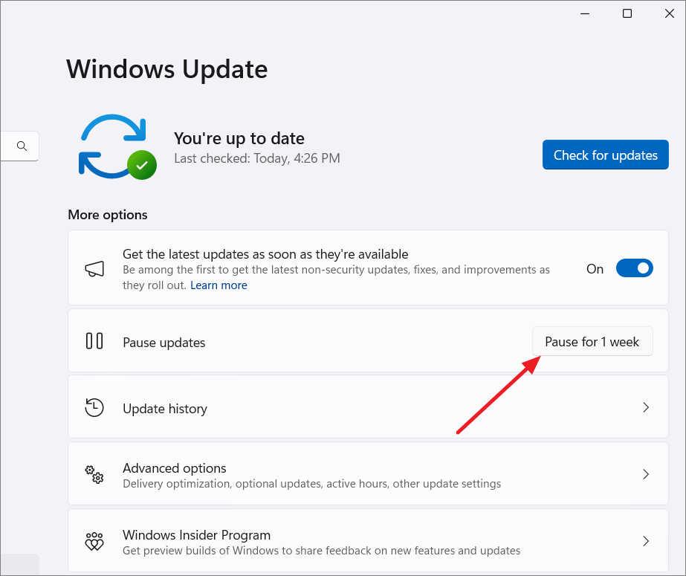Viewport: 686px width, 576px height.
Task: Toggle off latest updates switch
Action: (x=635, y=268)
